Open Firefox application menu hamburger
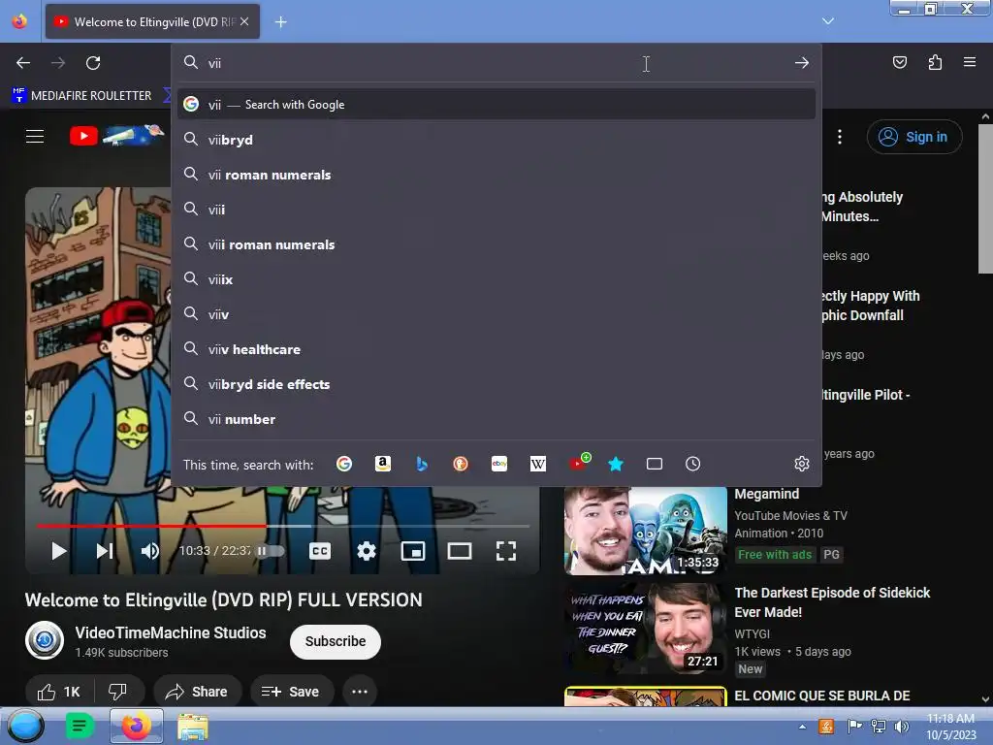Screen dimensions: 993x745 [970, 62]
